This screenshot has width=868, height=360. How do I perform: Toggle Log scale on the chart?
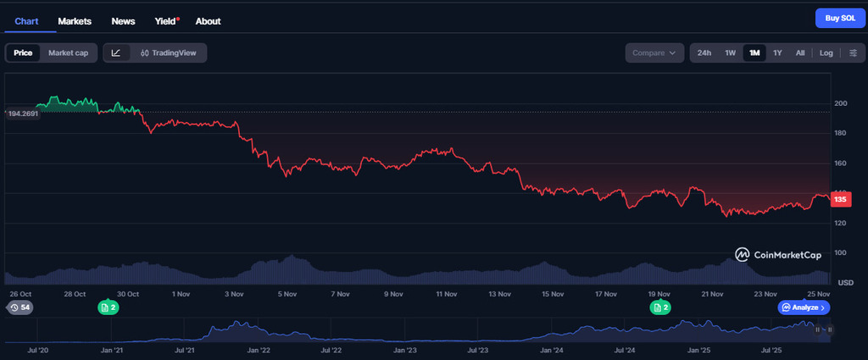click(x=826, y=53)
